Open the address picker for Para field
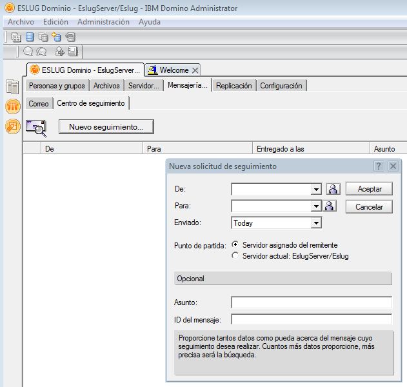The image size is (407, 387). tap(330, 206)
